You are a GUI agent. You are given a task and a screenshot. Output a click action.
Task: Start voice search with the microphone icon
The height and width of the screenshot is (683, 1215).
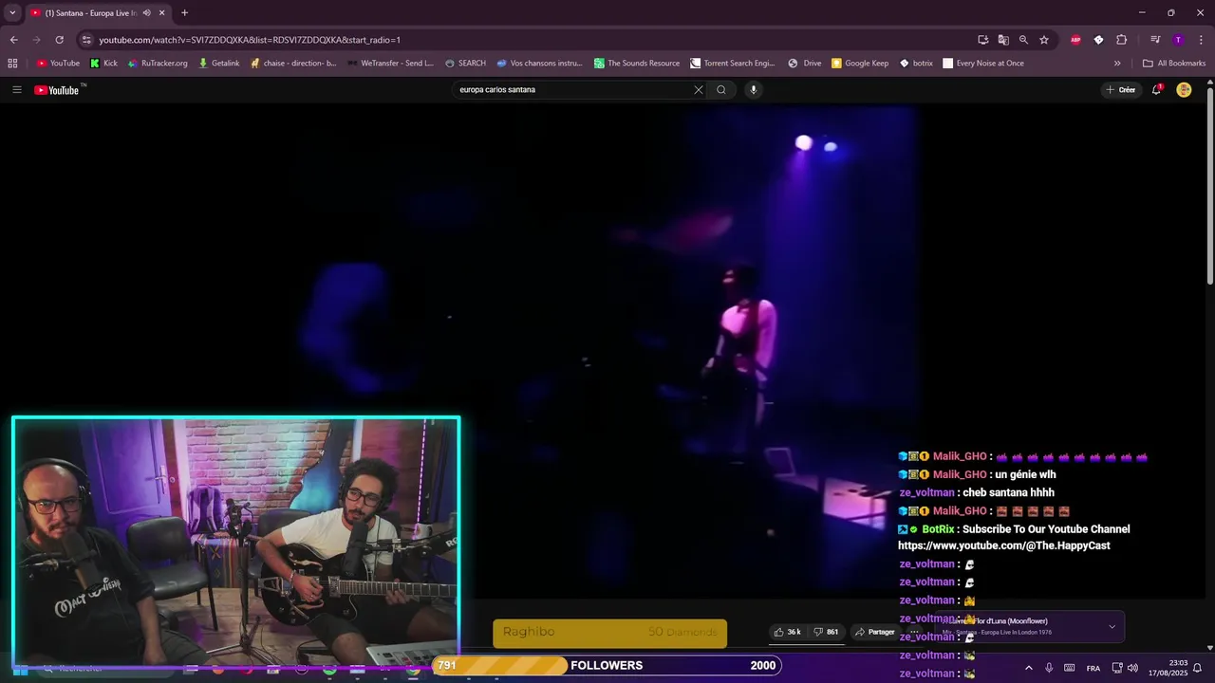(754, 90)
